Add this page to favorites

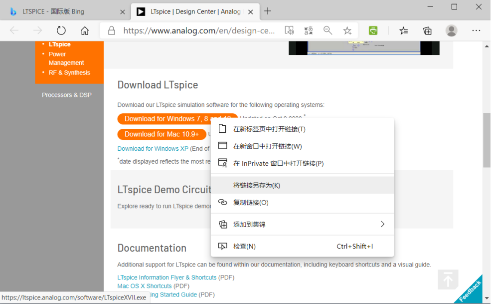[347, 30]
